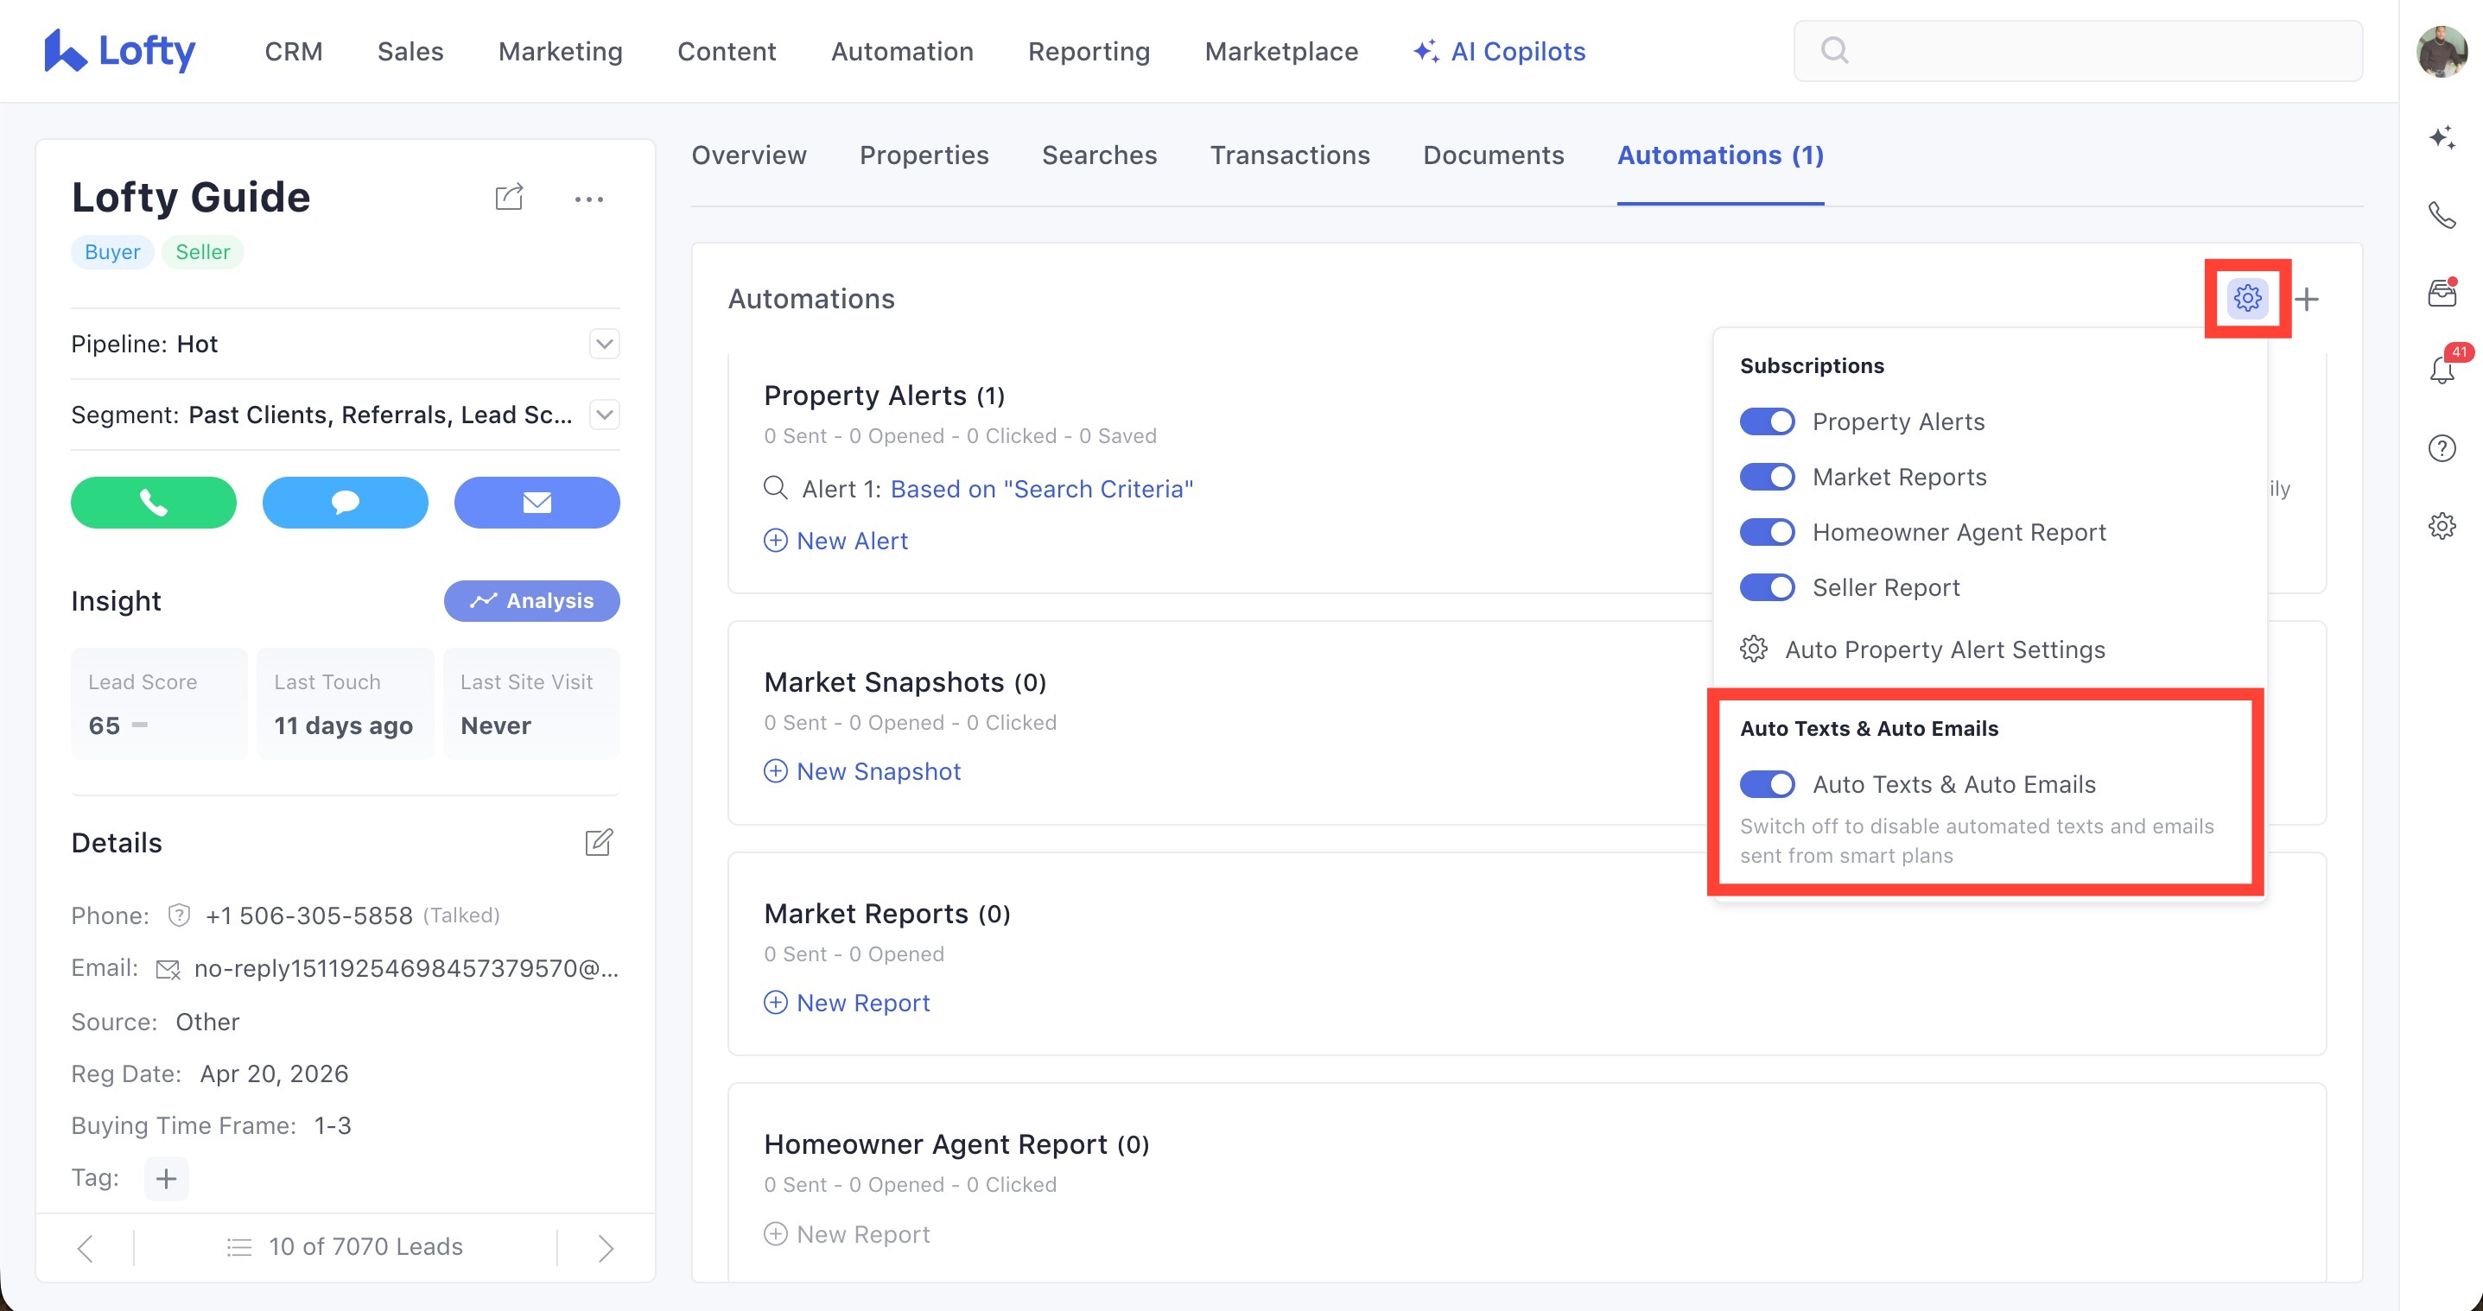This screenshot has height=1311, width=2483.
Task: Disable the Auto Texts & Auto Emails switch
Action: coord(1767,784)
